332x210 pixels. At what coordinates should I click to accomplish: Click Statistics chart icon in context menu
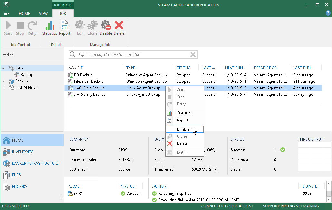pos(170,113)
